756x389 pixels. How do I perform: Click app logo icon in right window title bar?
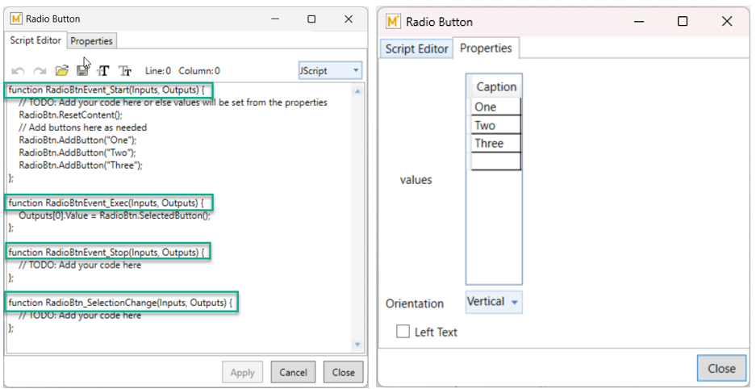tap(394, 22)
